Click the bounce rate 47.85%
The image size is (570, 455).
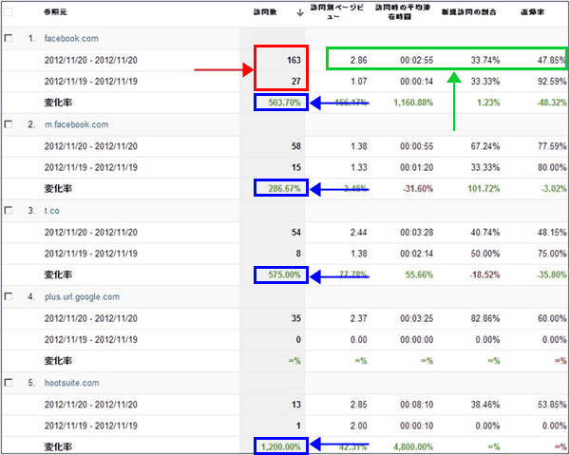tap(551, 60)
